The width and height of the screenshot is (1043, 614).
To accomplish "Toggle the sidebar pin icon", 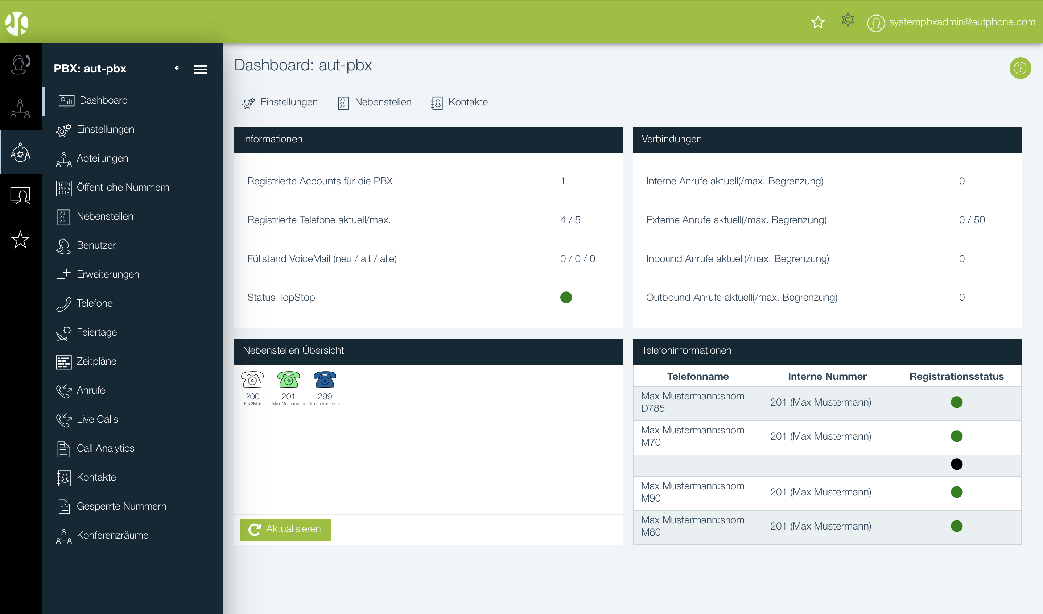I will (177, 69).
